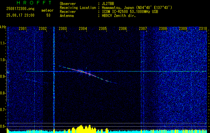Viewport: 210px width, 133px height.
Task: Click the date stamp 25.08.17 23:00
Action: tap(20, 15)
